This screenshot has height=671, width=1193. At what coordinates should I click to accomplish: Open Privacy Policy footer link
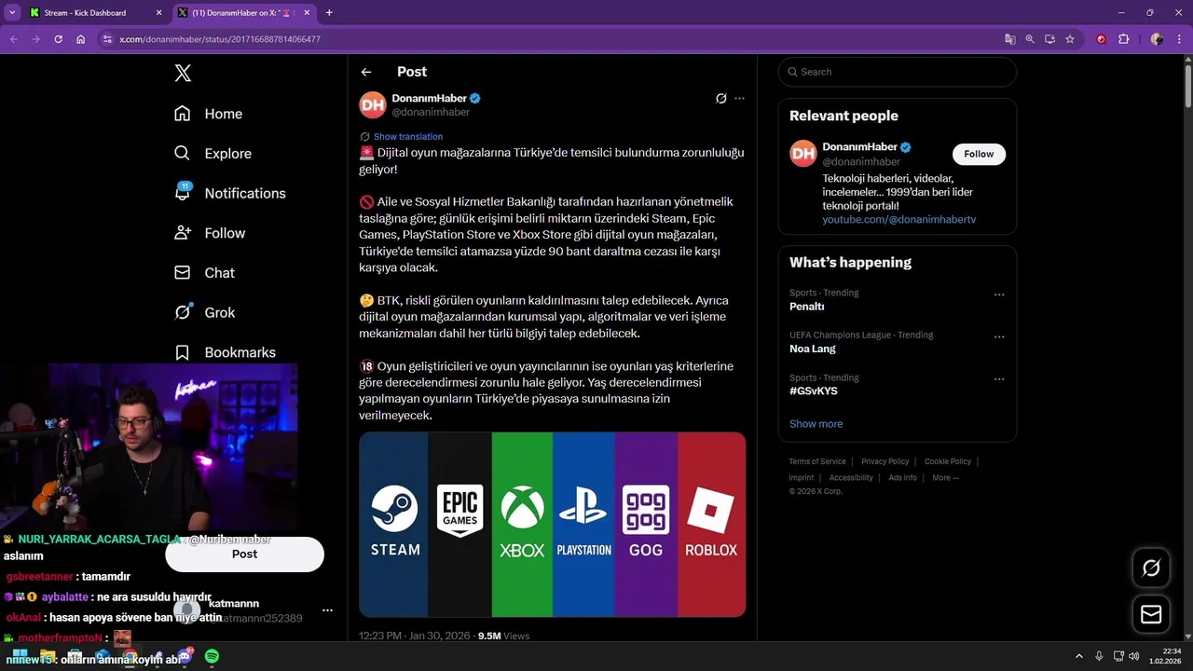pos(884,461)
